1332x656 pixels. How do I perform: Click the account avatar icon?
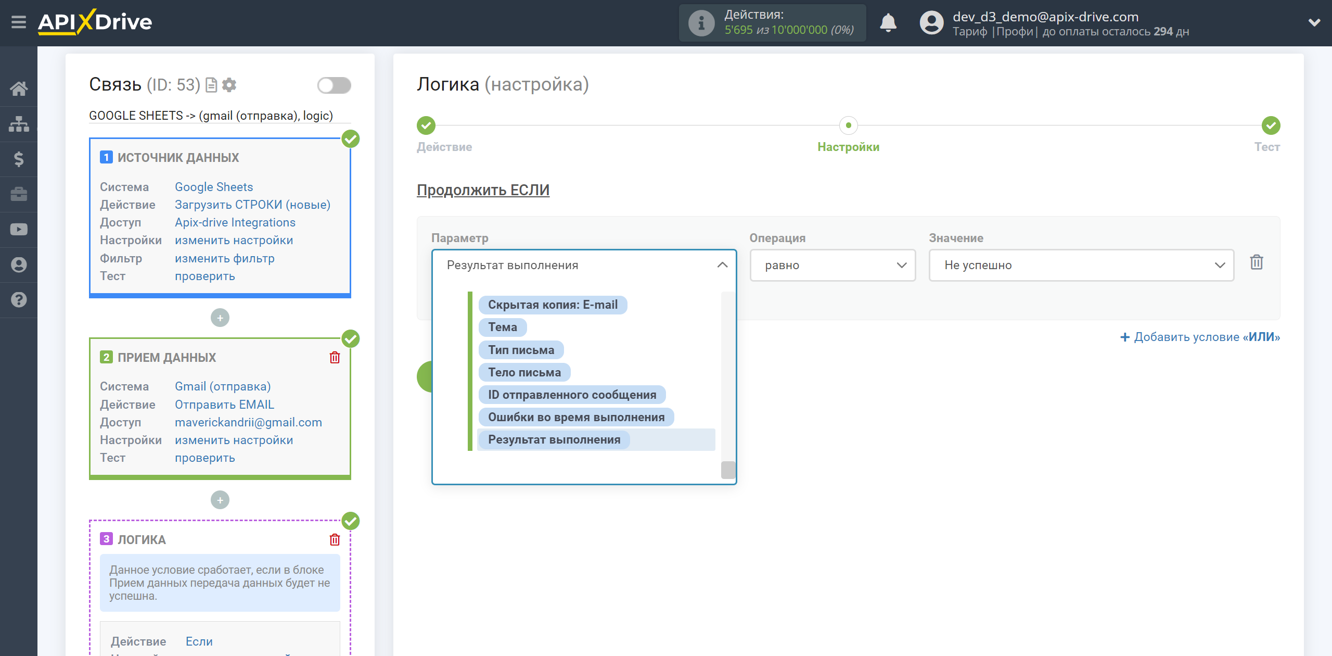931,23
